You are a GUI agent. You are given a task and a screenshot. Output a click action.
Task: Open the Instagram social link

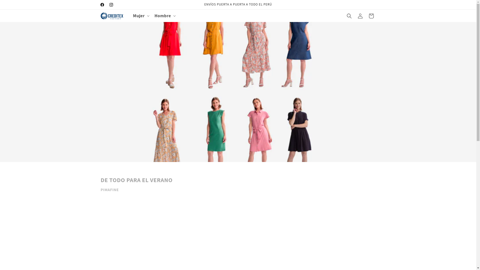pos(111,5)
